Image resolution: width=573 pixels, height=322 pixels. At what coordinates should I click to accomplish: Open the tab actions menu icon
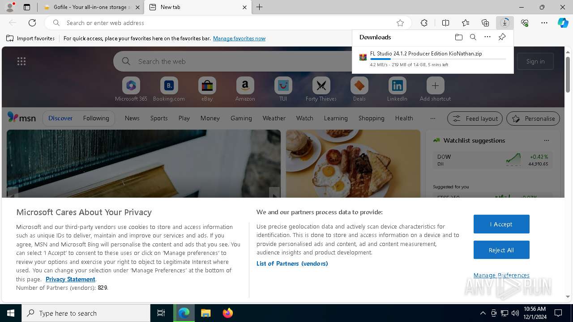pyautogui.click(x=27, y=7)
